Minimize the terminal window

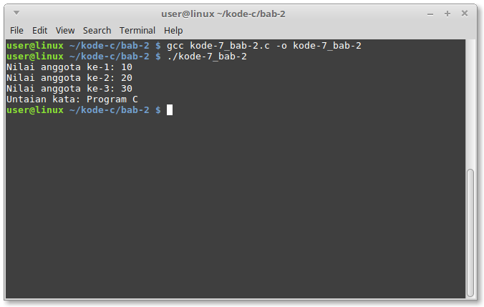coord(431,13)
